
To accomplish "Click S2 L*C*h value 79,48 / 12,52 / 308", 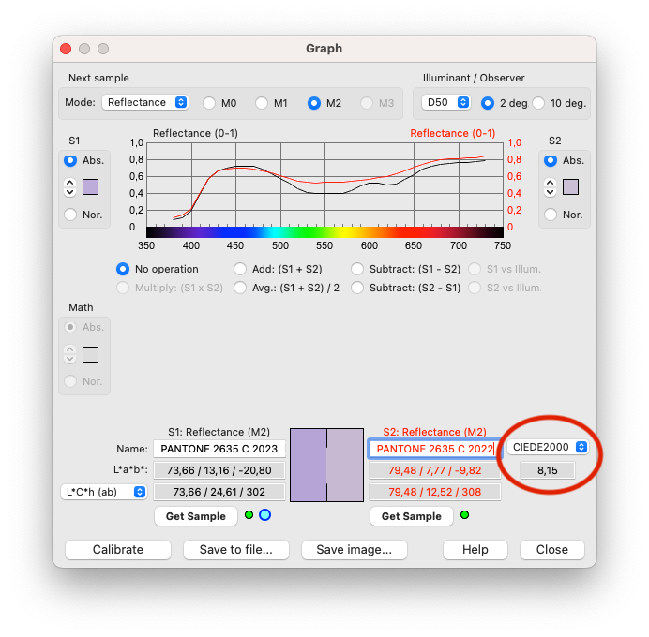I will 435,492.
